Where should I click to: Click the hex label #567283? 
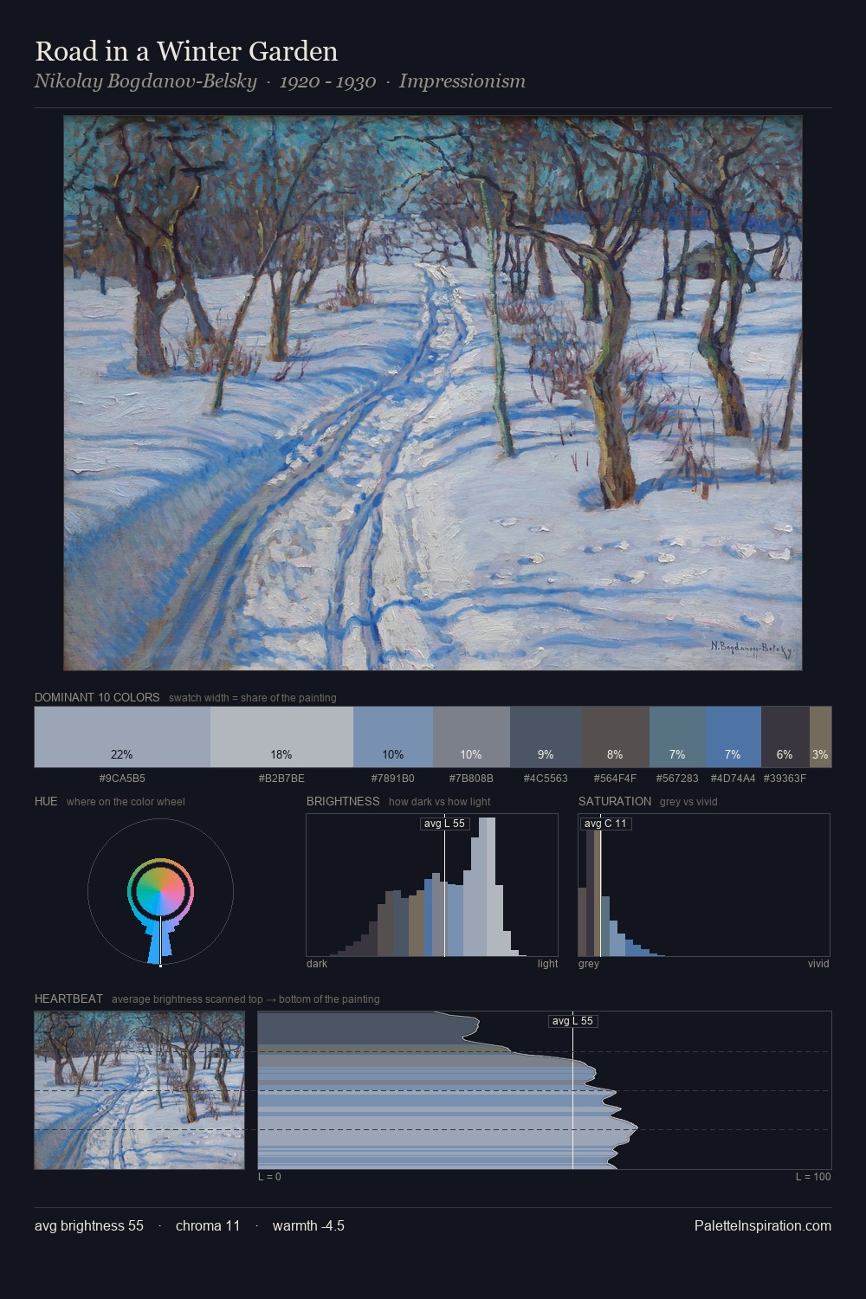677,778
